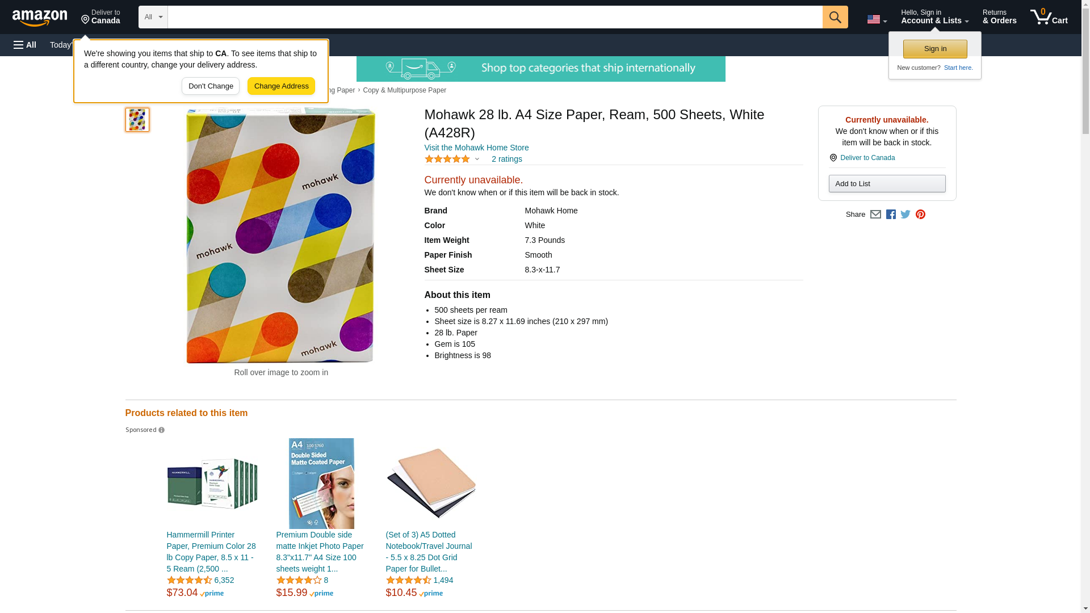This screenshot has width=1090, height=613.
Task: Expand the star rating breakdown arrow
Action: [477, 159]
